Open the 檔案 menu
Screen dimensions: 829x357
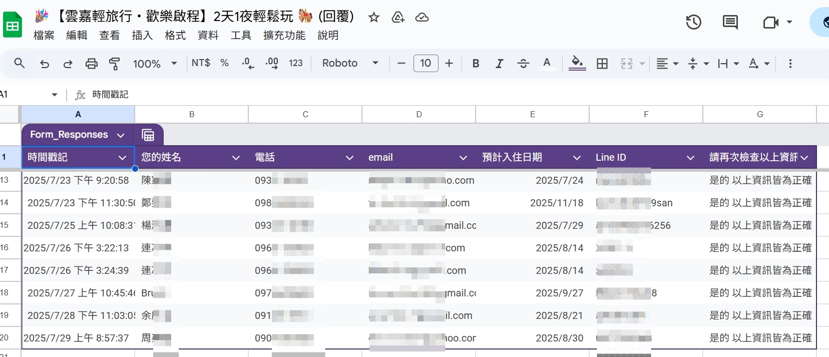[44, 35]
